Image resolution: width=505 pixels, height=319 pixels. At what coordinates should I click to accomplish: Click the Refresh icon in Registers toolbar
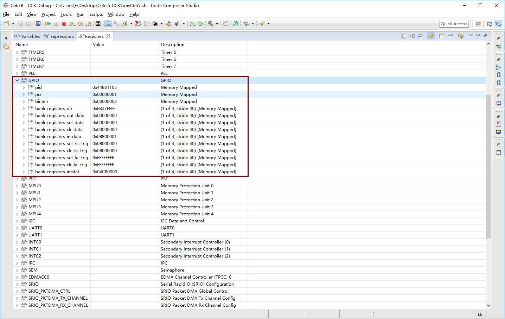pos(461,36)
